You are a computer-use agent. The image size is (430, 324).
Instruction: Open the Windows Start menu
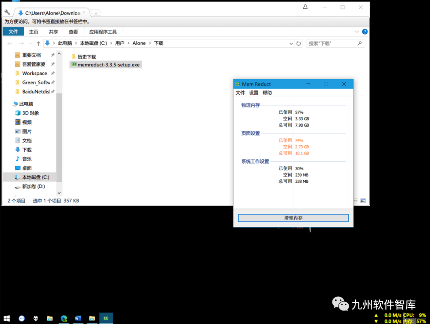(7, 318)
